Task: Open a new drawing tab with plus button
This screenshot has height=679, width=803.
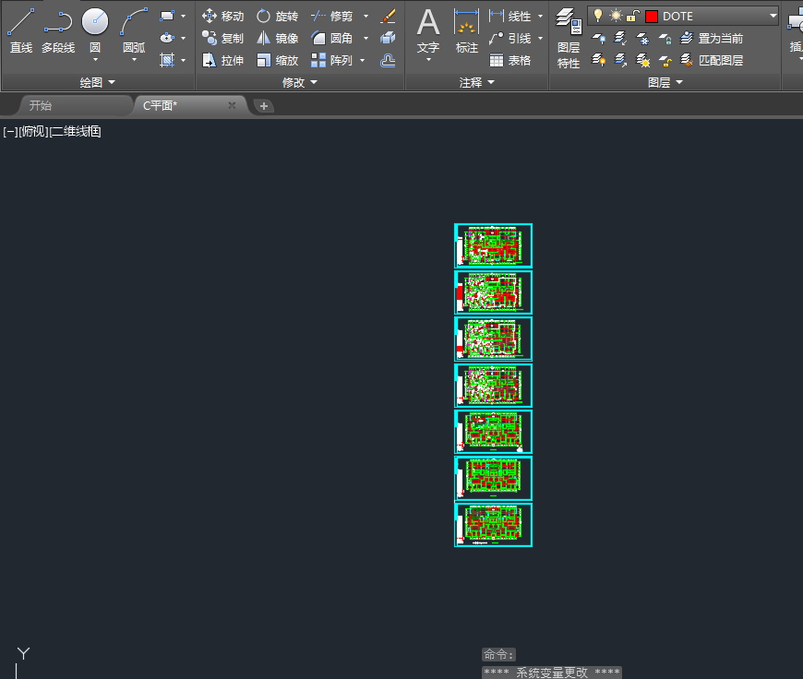Action: click(264, 106)
